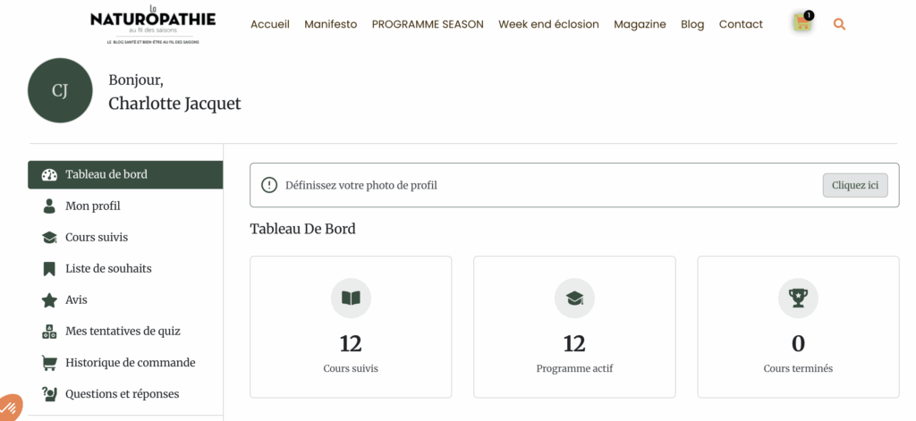Image resolution: width=916 pixels, height=421 pixels.
Task: Open the shopping cart icon
Action: click(x=802, y=22)
